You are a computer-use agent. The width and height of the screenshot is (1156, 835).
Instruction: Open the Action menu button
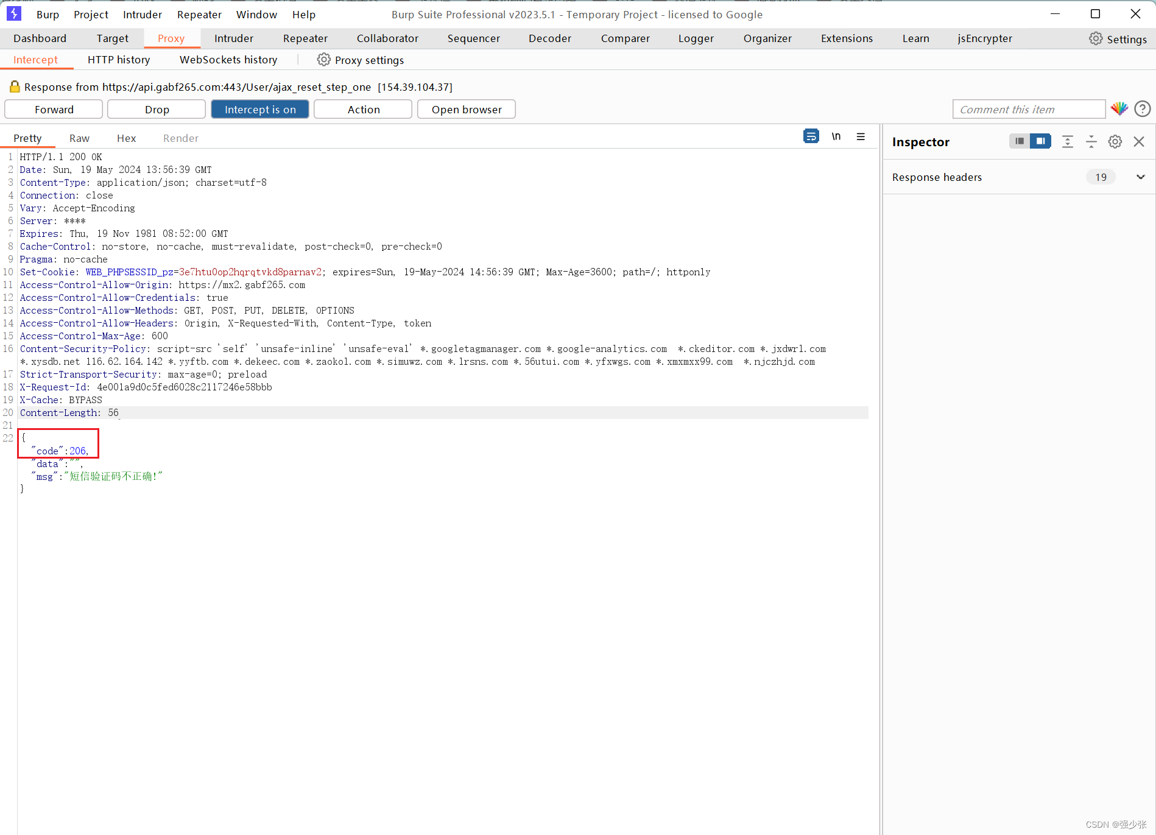coord(363,110)
